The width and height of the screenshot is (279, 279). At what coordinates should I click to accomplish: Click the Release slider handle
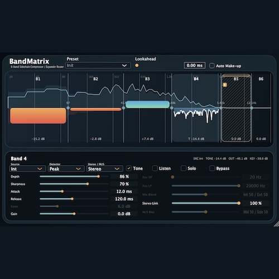[72, 199]
